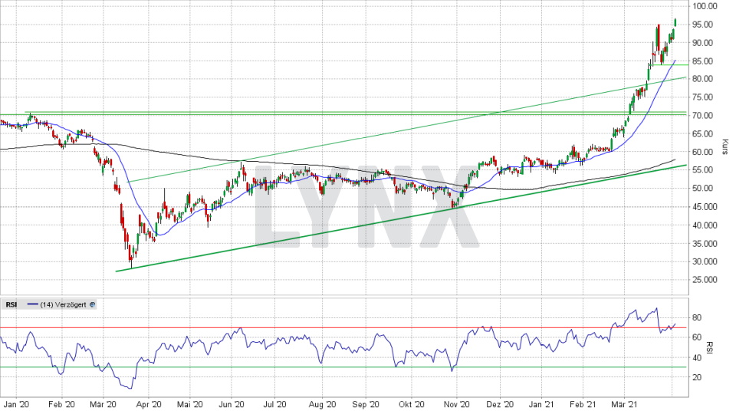
Task: Click the 55.00 price axis label
Action: [x=703, y=170]
